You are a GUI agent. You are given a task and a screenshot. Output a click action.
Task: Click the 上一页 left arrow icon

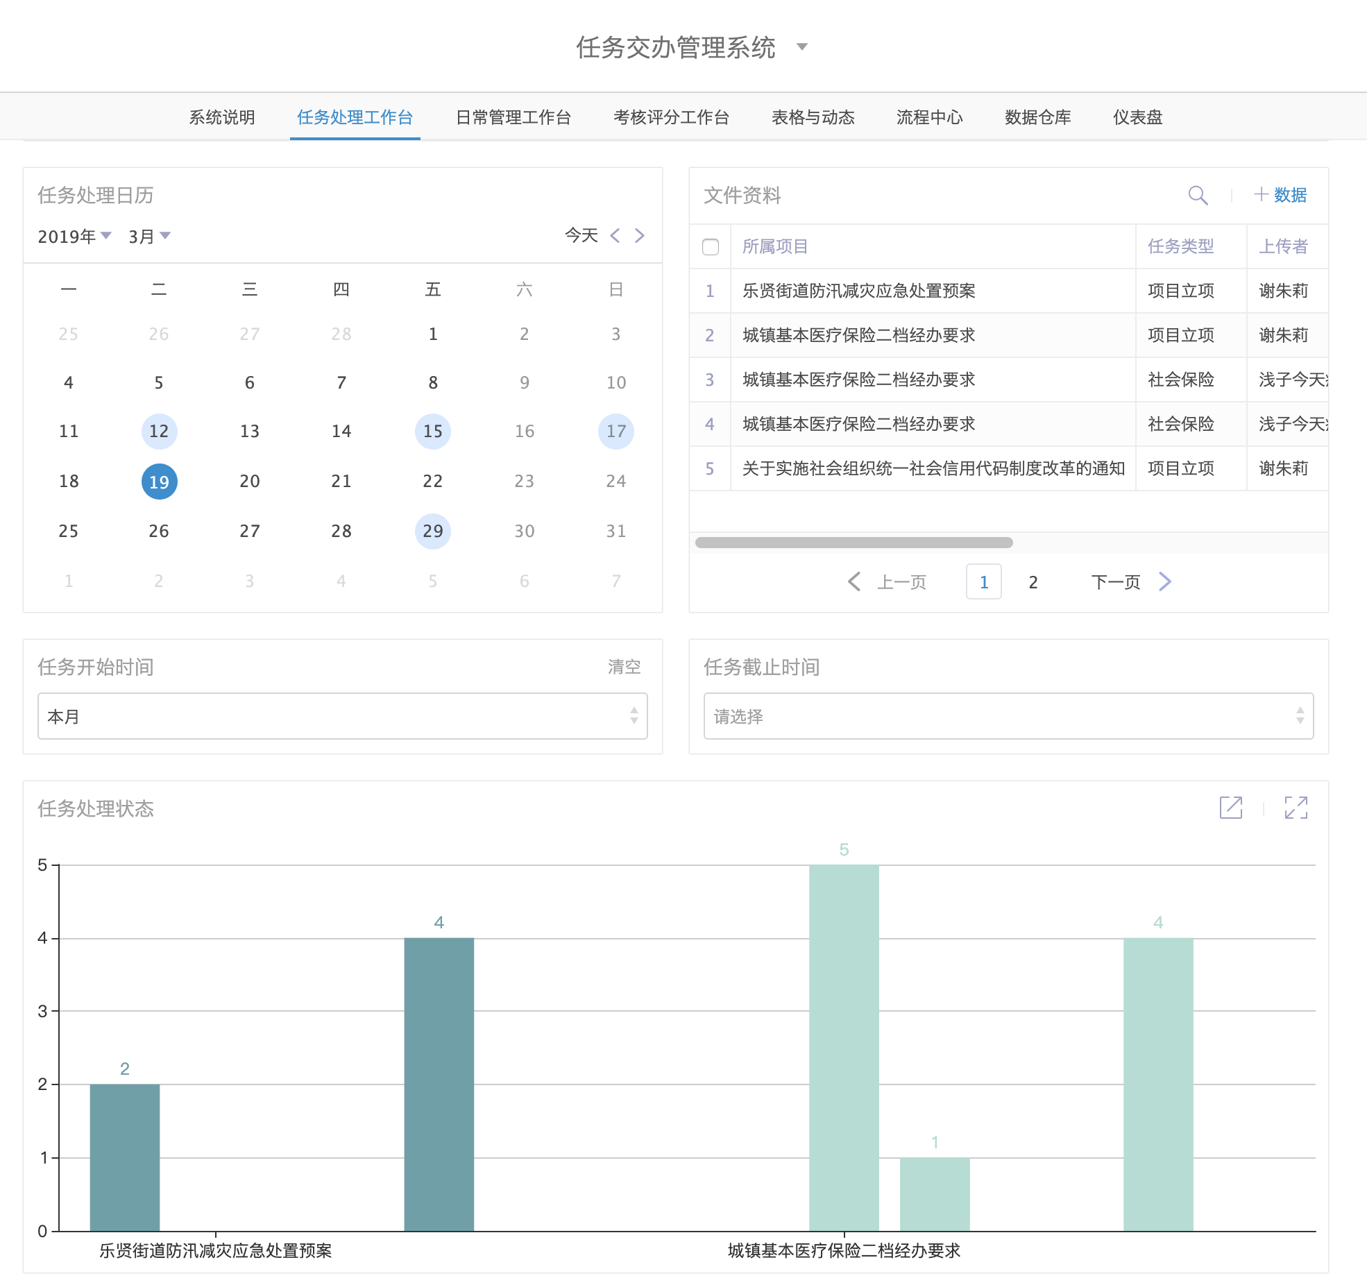point(854,581)
